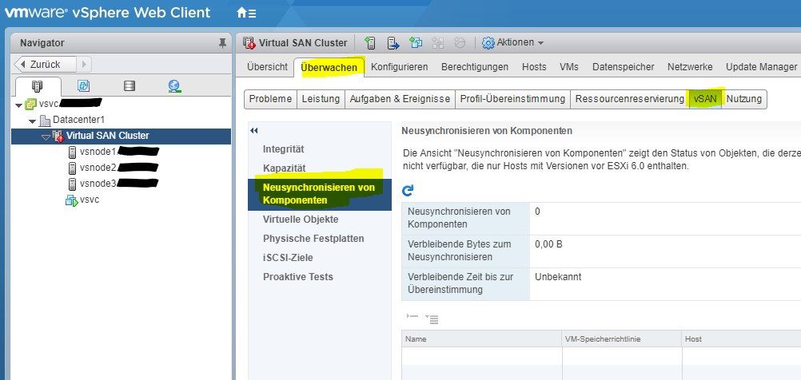Select host vsnode2 in tree

coord(99,168)
